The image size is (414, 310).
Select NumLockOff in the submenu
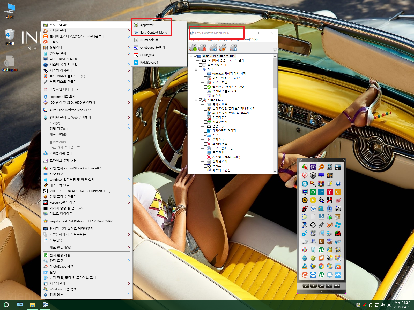(x=159, y=40)
